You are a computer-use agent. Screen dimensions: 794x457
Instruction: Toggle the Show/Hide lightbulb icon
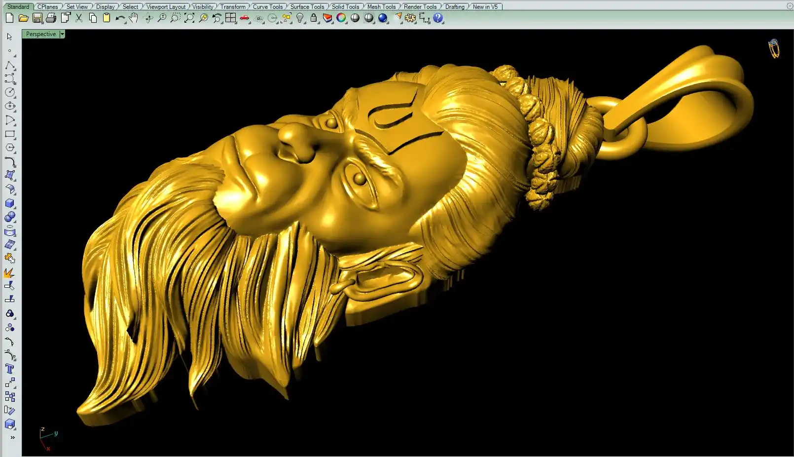[x=300, y=18]
